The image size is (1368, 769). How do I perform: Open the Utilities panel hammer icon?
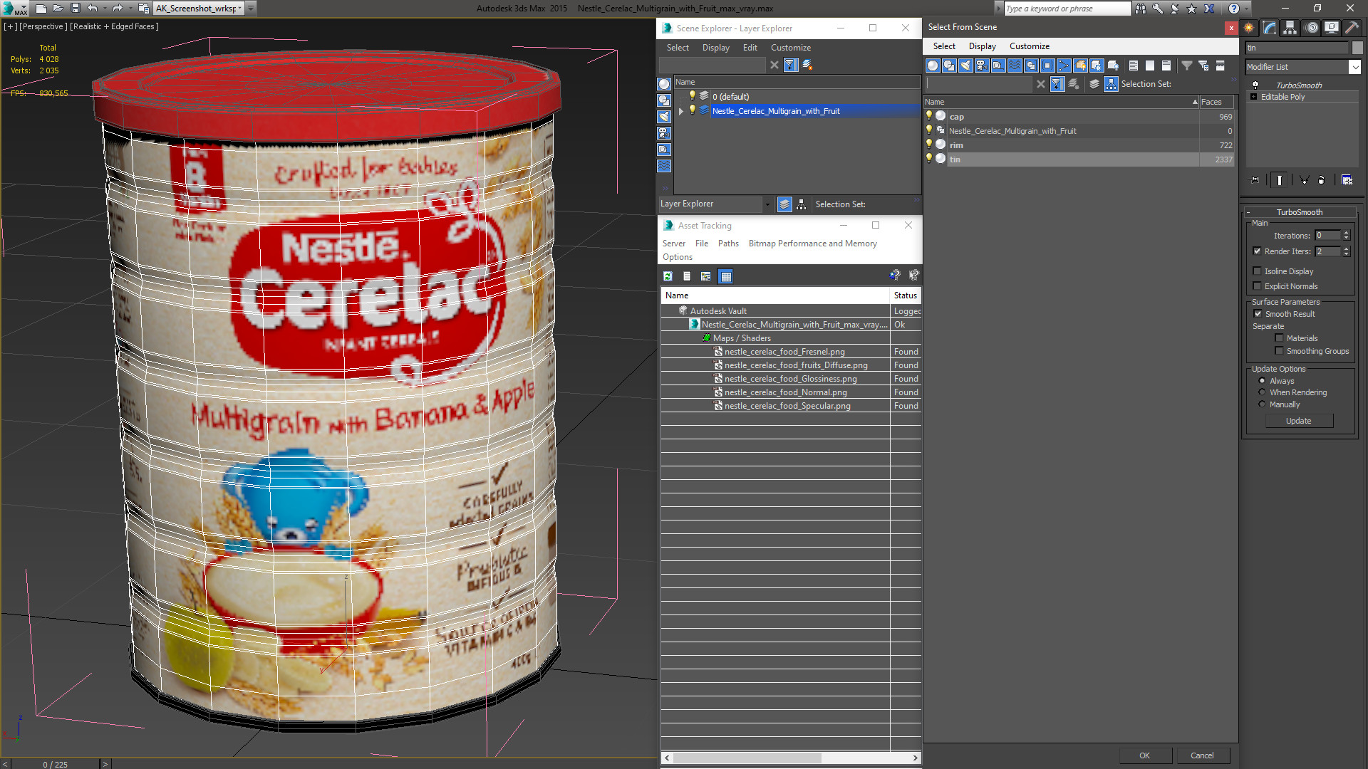click(x=1352, y=28)
